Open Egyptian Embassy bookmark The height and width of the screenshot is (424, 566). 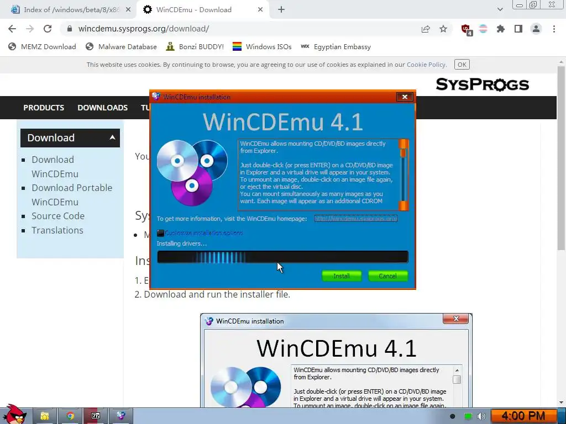[x=336, y=47]
